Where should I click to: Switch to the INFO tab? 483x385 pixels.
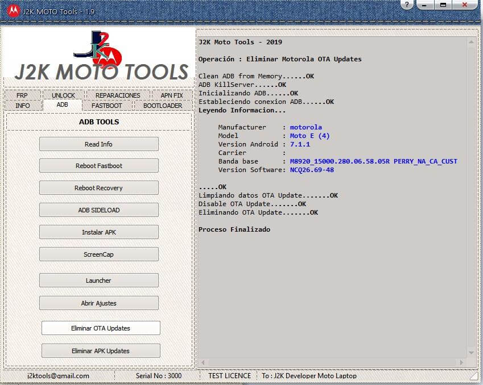tap(23, 106)
